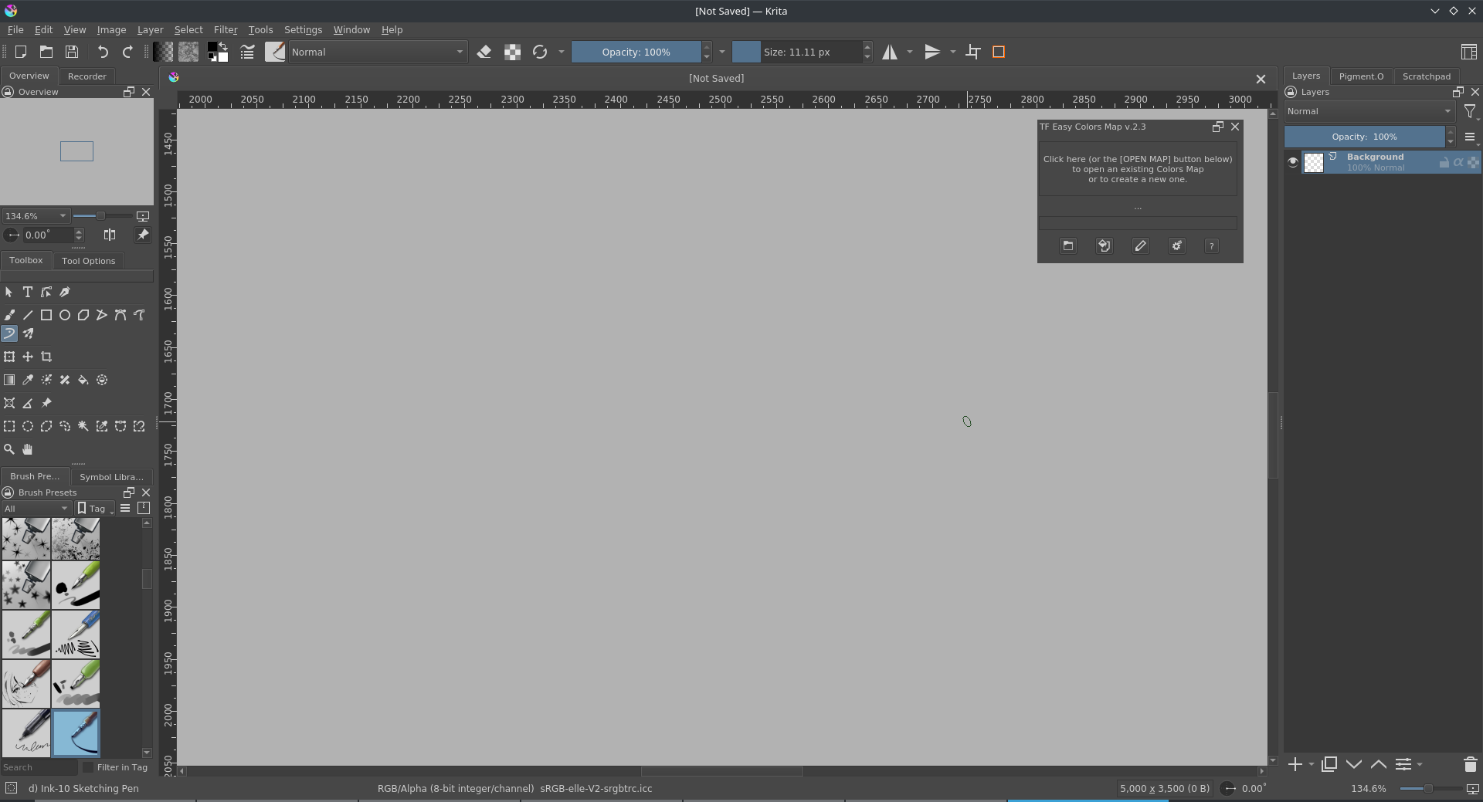1483x802 pixels.
Task: Select the Gradient tool
Action: 9,380
